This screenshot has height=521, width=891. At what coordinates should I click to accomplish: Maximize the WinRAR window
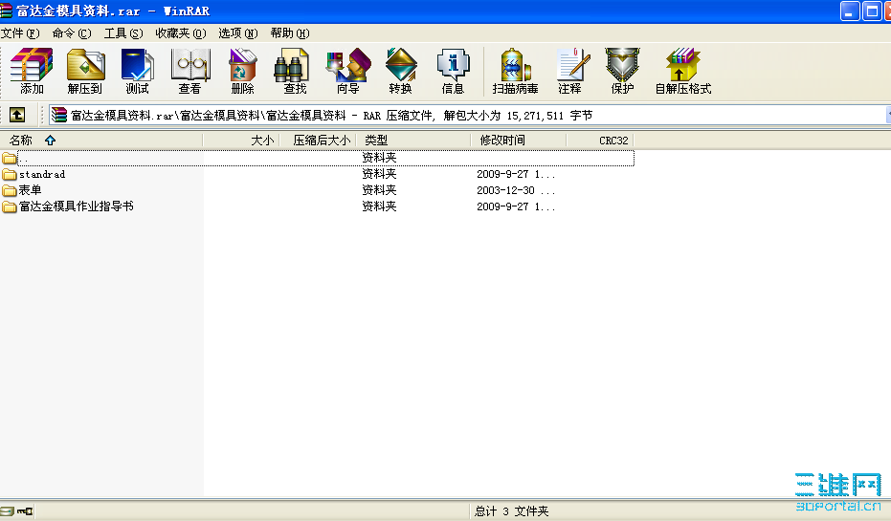tap(872, 11)
